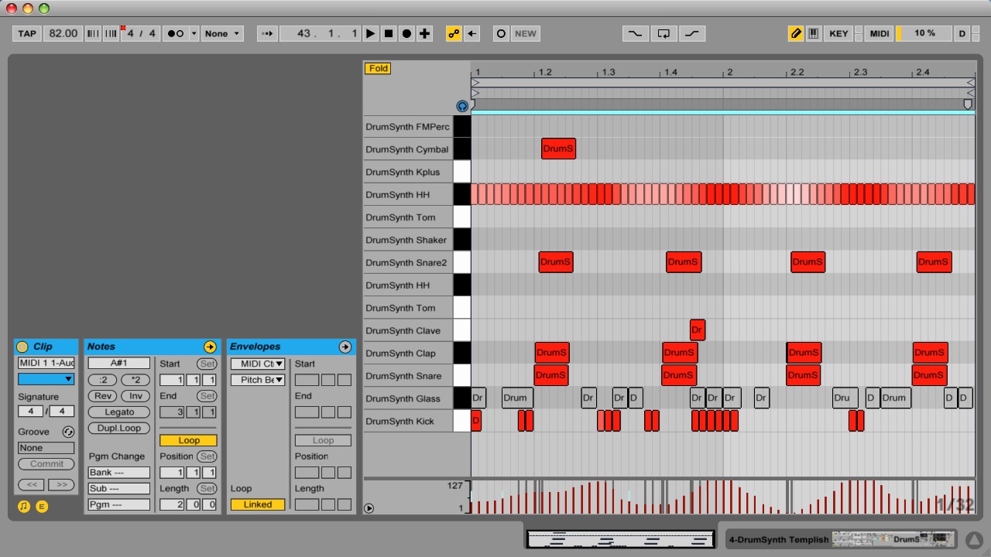The image size is (991, 557).
Task: Open the Pitch Bend control chooser
Action: point(258,380)
